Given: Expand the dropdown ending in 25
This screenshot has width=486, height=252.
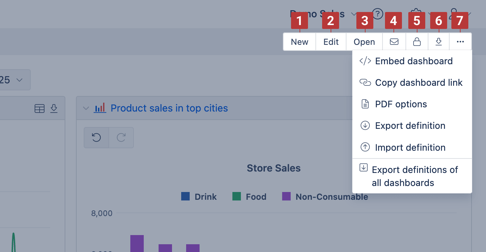Looking at the screenshot, I should click(x=15, y=80).
